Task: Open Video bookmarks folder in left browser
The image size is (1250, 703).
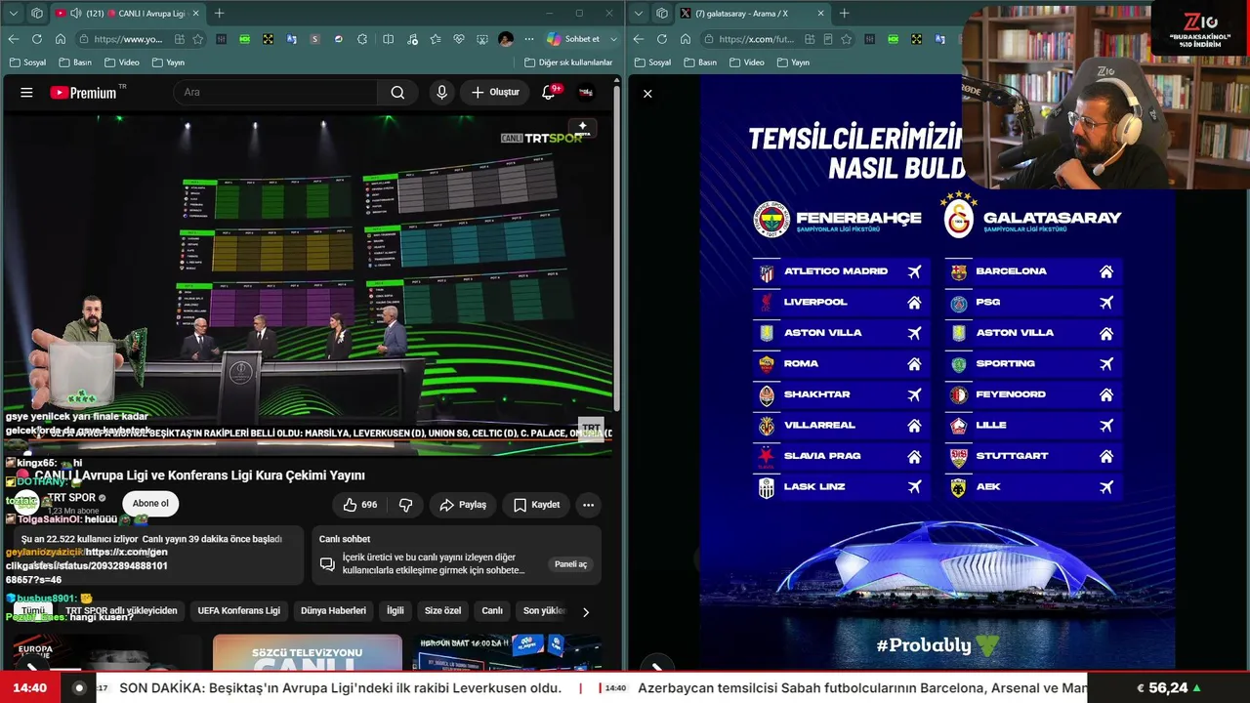Action: click(121, 62)
